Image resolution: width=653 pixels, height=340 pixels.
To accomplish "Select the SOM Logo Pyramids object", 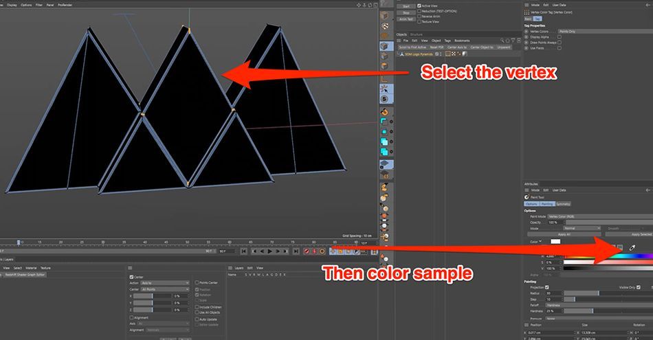I will (419, 54).
